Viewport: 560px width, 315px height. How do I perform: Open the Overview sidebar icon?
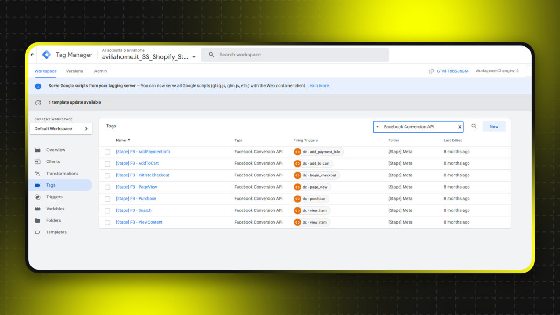coord(38,150)
